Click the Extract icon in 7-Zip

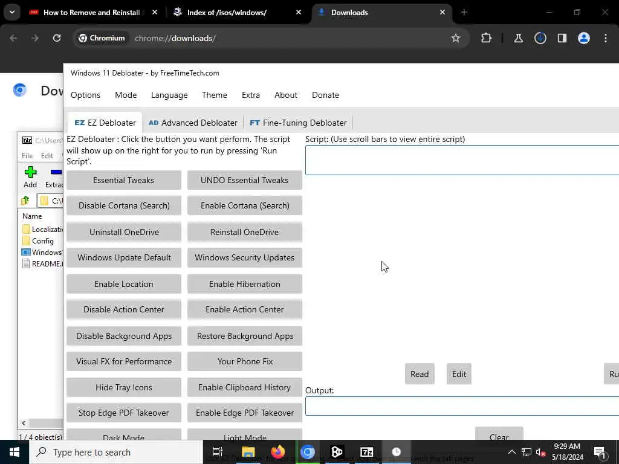(54, 177)
